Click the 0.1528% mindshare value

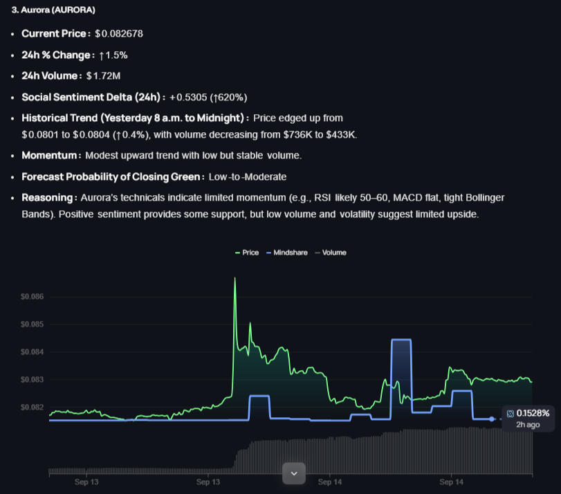coord(533,414)
